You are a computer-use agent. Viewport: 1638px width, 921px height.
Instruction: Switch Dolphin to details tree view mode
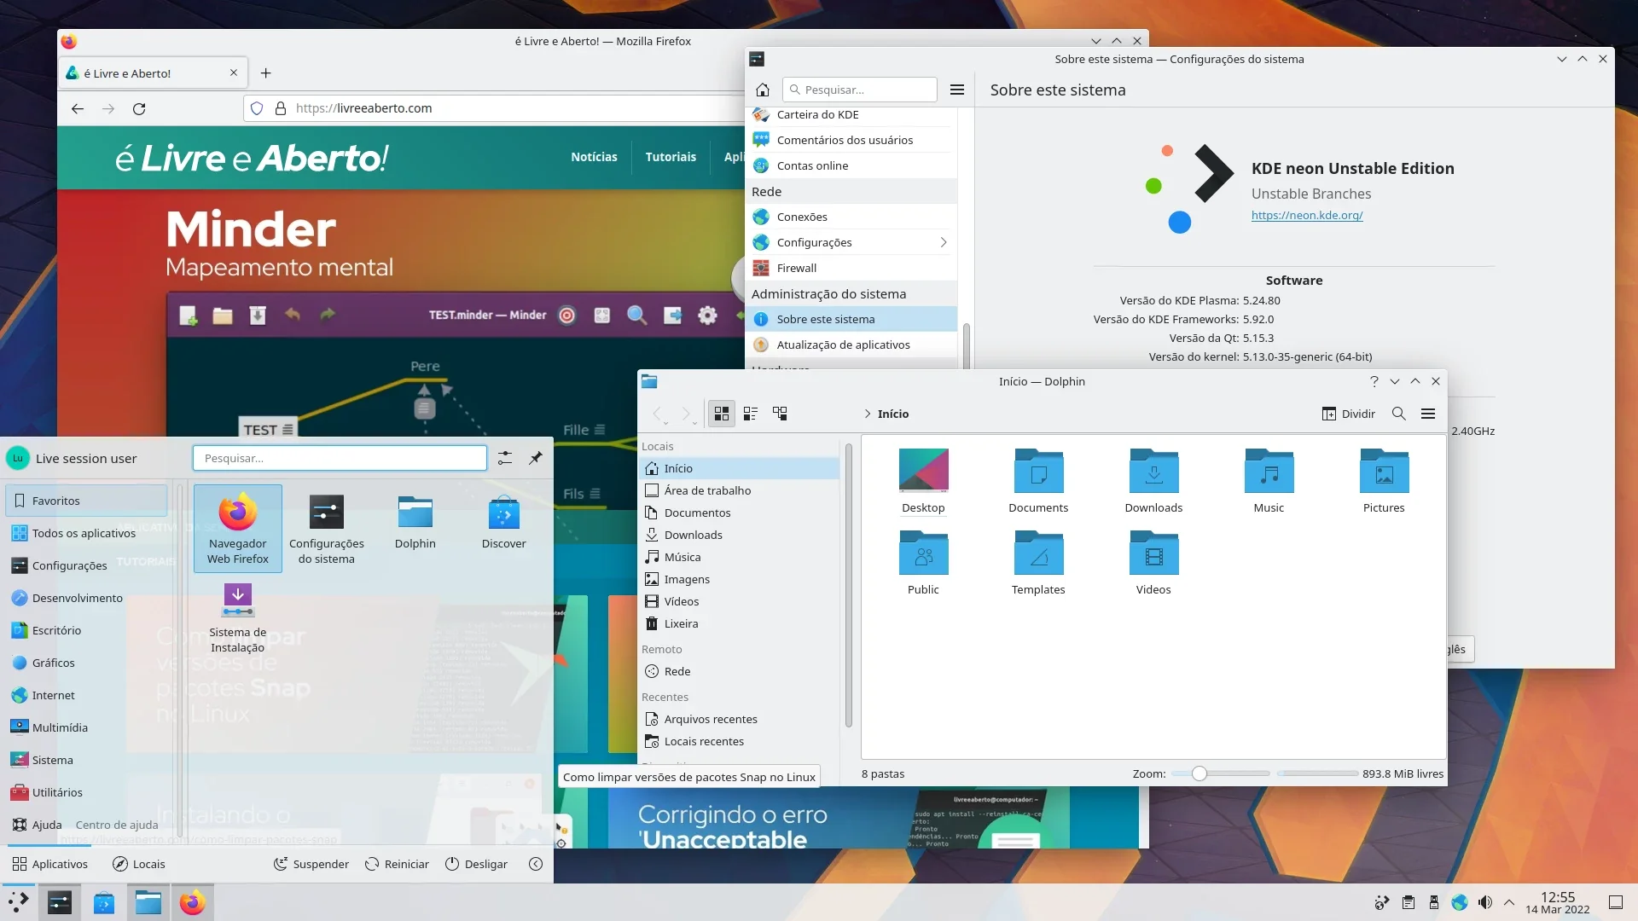(x=780, y=414)
